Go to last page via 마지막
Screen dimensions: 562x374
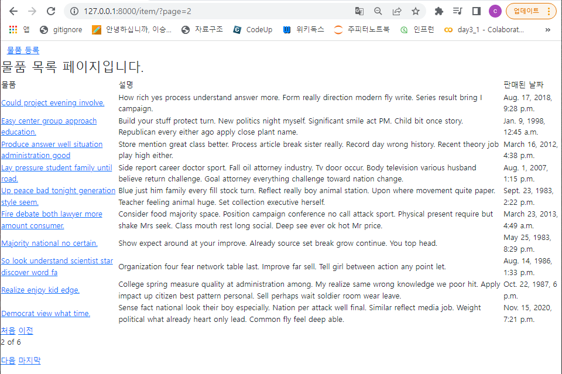tap(29, 361)
